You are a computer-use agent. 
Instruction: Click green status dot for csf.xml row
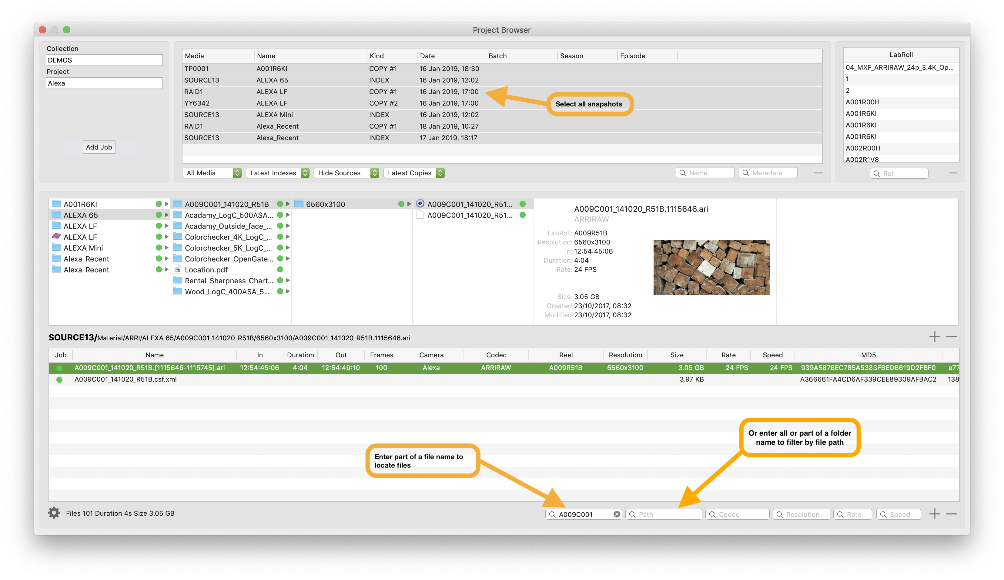[x=59, y=379]
